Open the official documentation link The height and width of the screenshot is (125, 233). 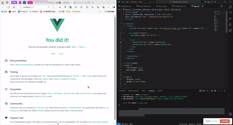click(x=24, y=65)
